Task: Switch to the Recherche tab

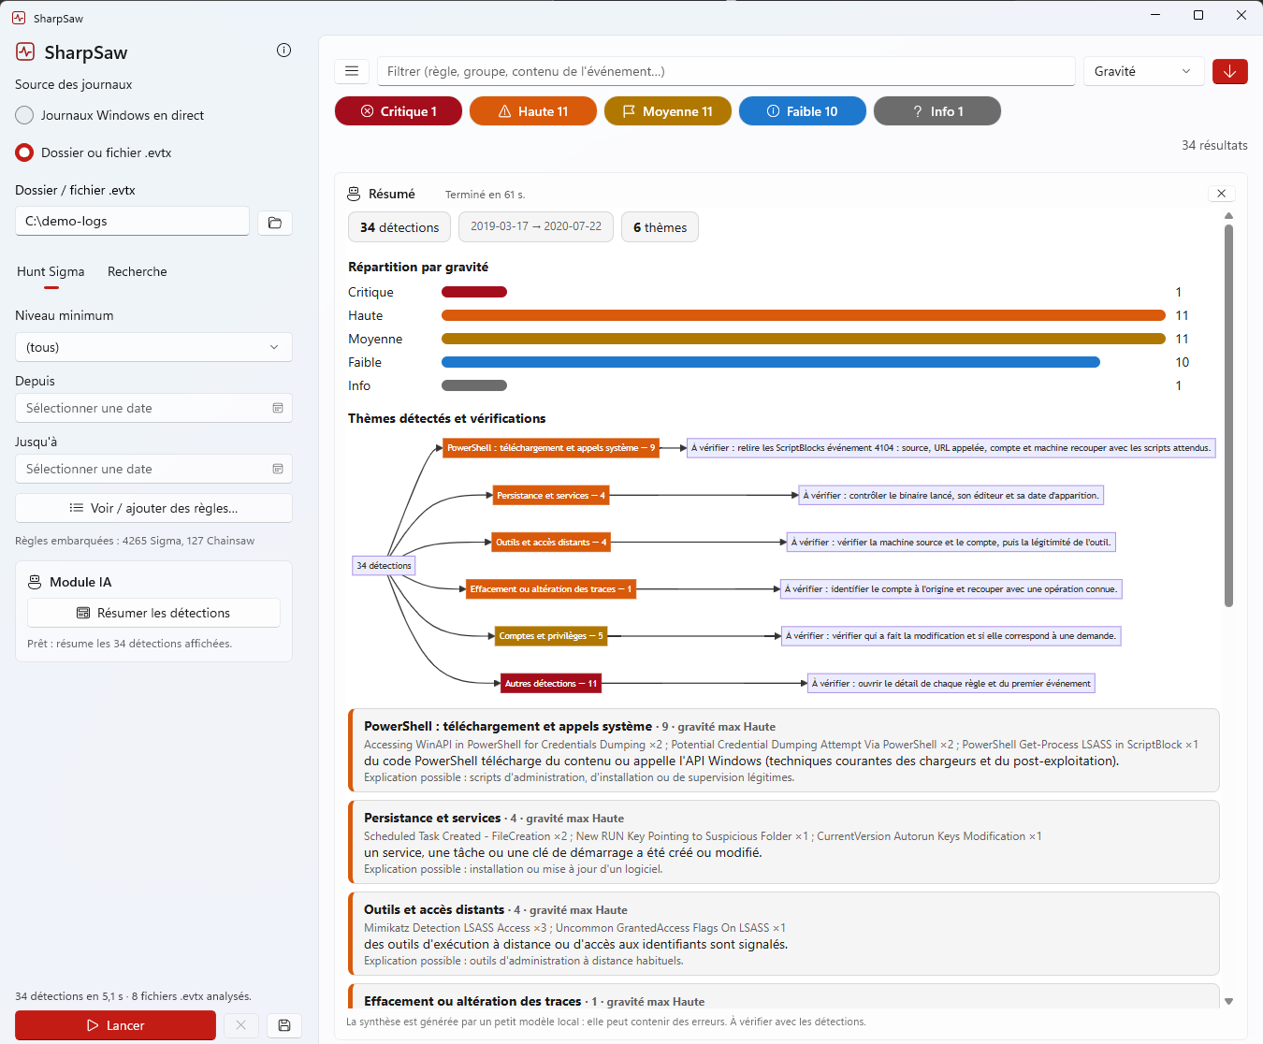Action: click(138, 271)
